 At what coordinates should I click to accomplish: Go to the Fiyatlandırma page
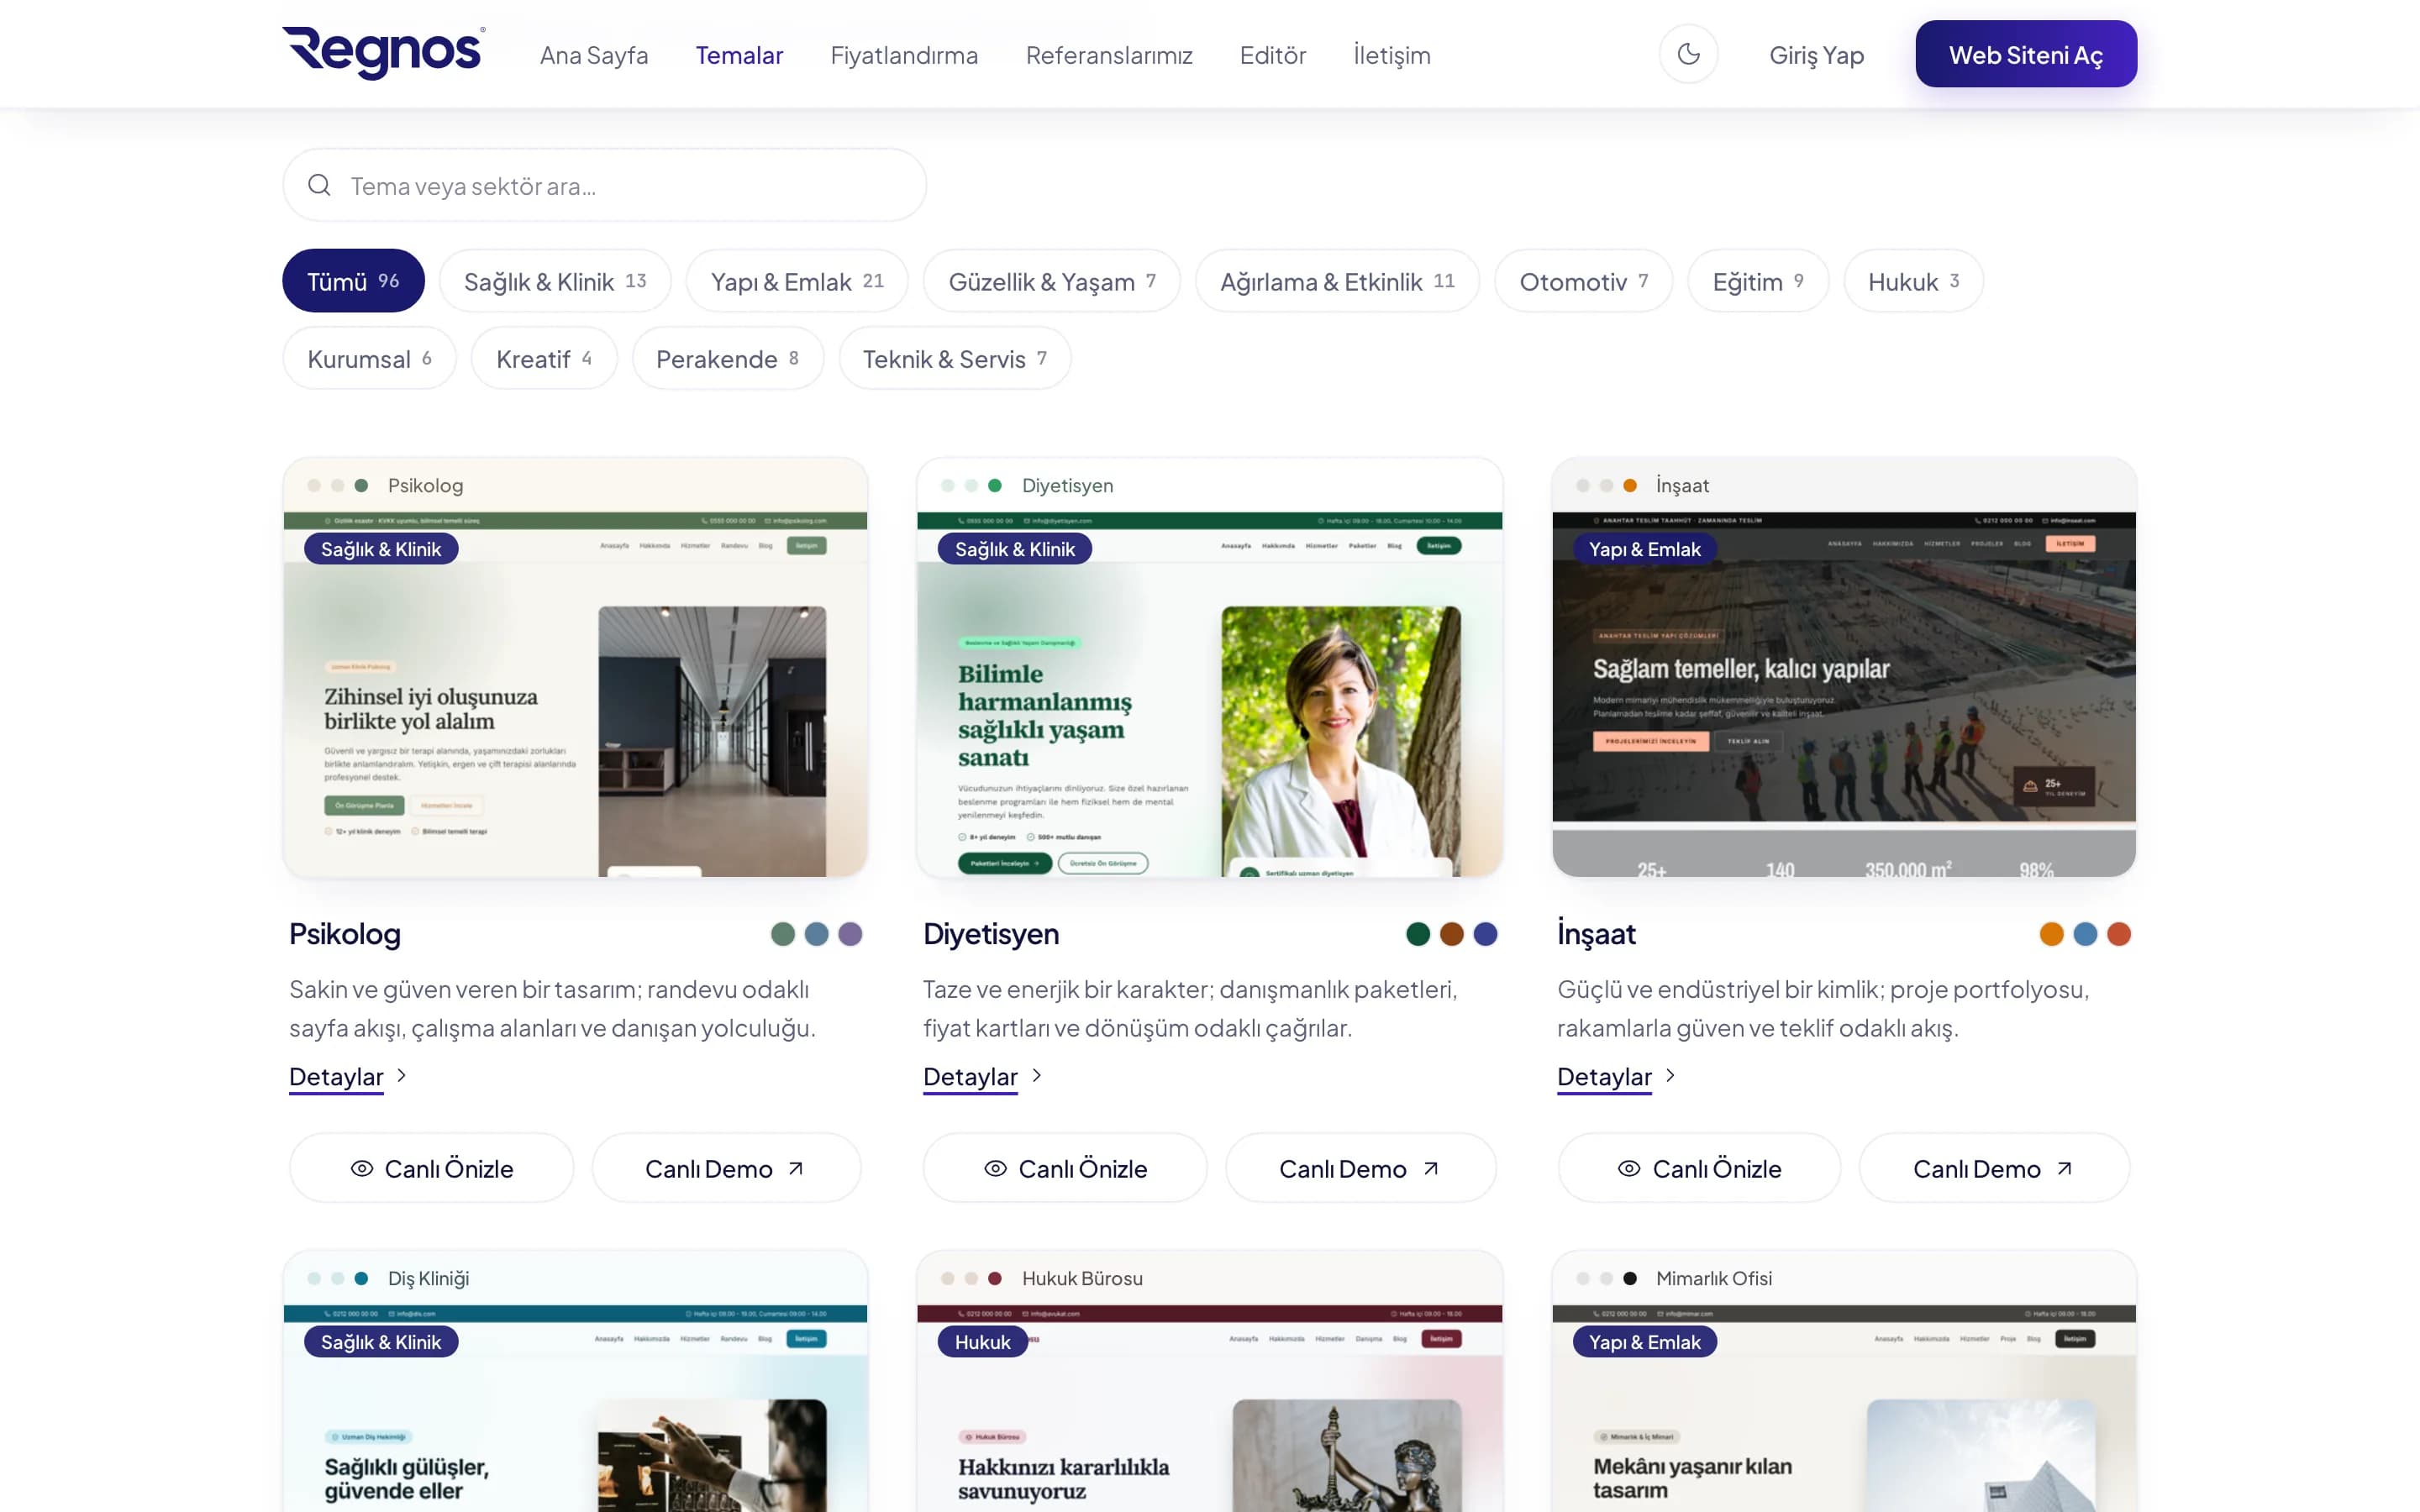904,55
